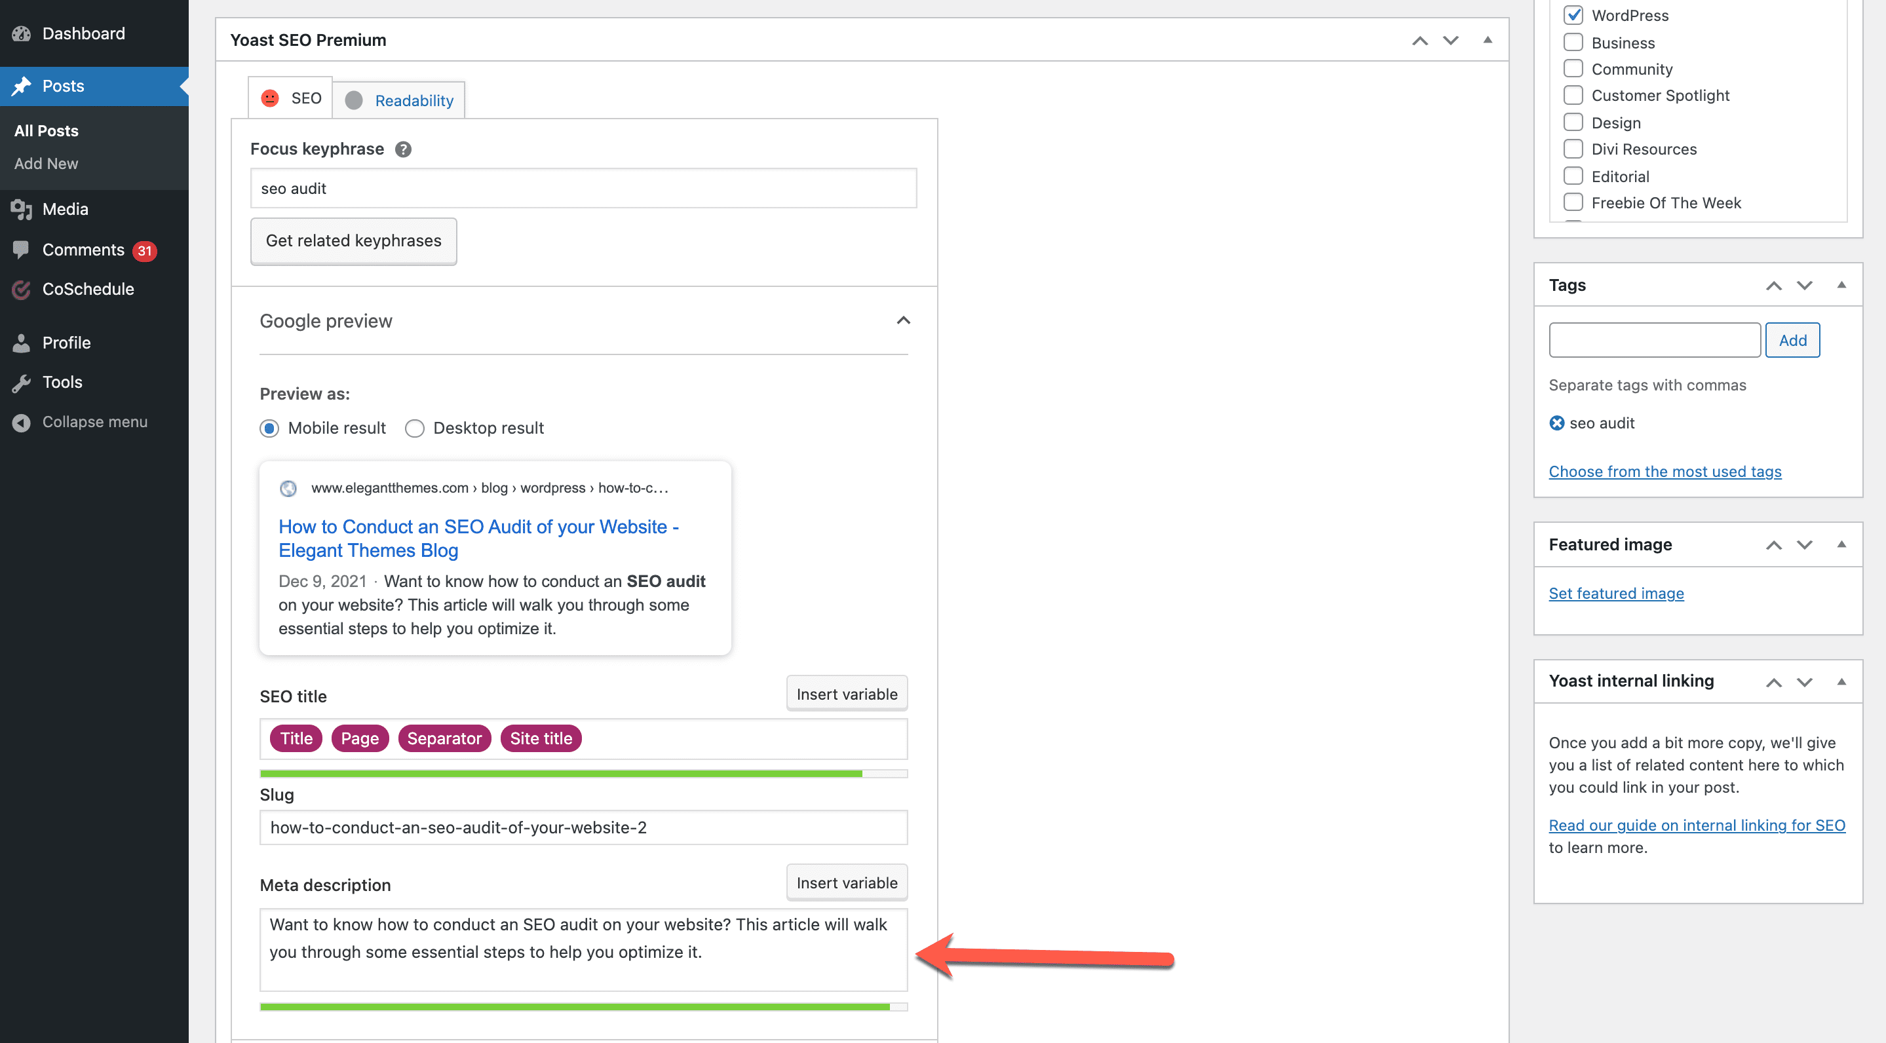Viewport: 1886px width, 1043px height.
Task: Check the Customer Spotlight category
Action: coord(1573,96)
